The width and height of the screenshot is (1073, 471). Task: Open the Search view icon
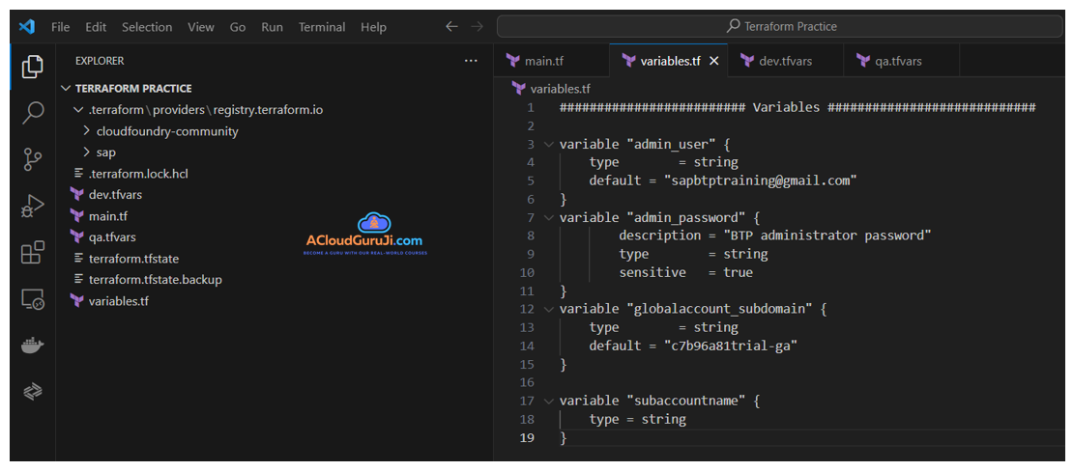[33, 113]
